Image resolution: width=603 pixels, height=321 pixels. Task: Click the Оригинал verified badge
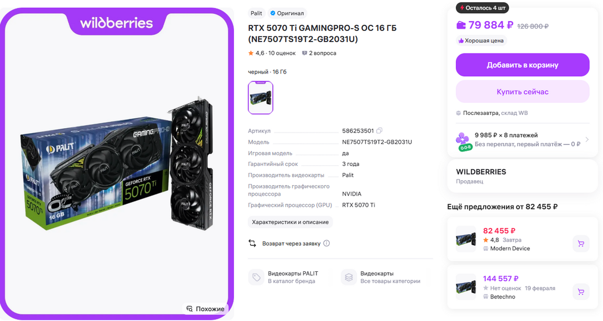tap(287, 13)
